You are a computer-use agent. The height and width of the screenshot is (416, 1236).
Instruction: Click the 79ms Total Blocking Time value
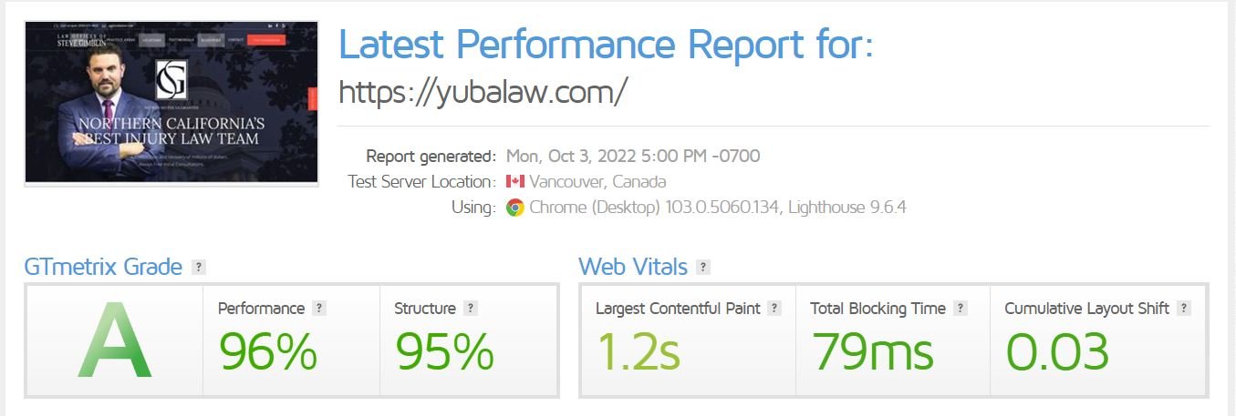click(x=872, y=351)
